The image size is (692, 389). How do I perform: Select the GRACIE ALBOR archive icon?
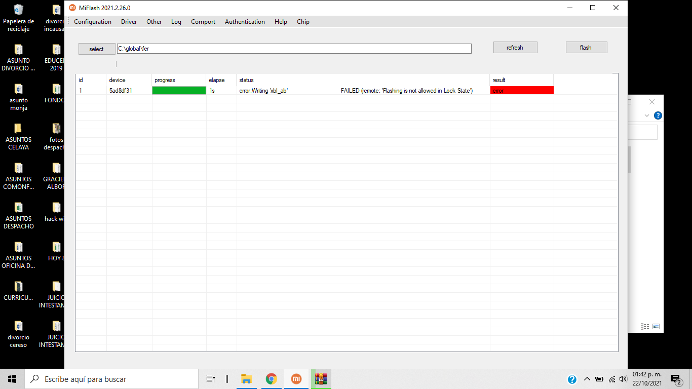(55, 176)
